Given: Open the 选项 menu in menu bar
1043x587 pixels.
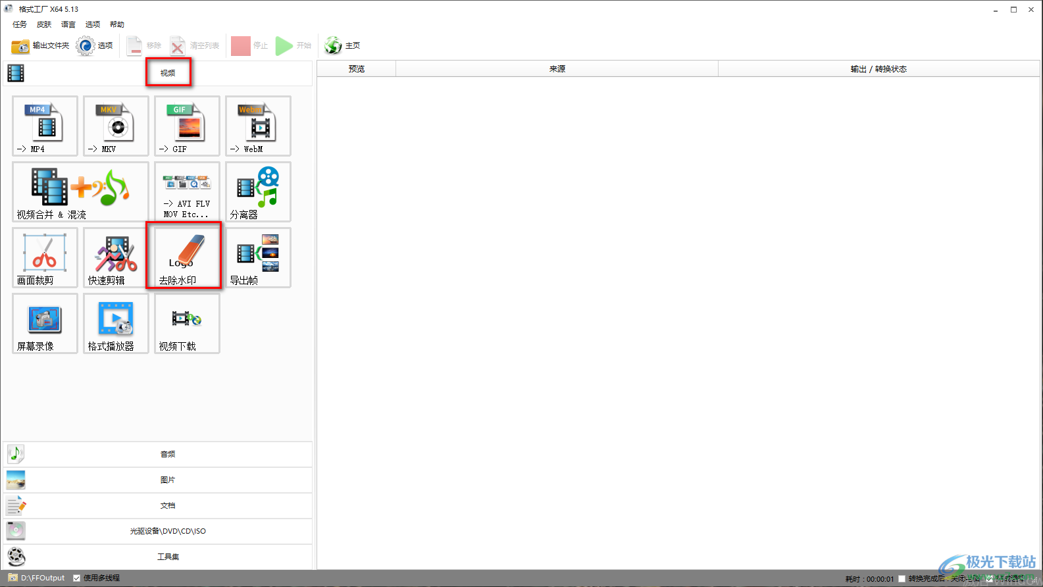Looking at the screenshot, I should click(x=93, y=24).
